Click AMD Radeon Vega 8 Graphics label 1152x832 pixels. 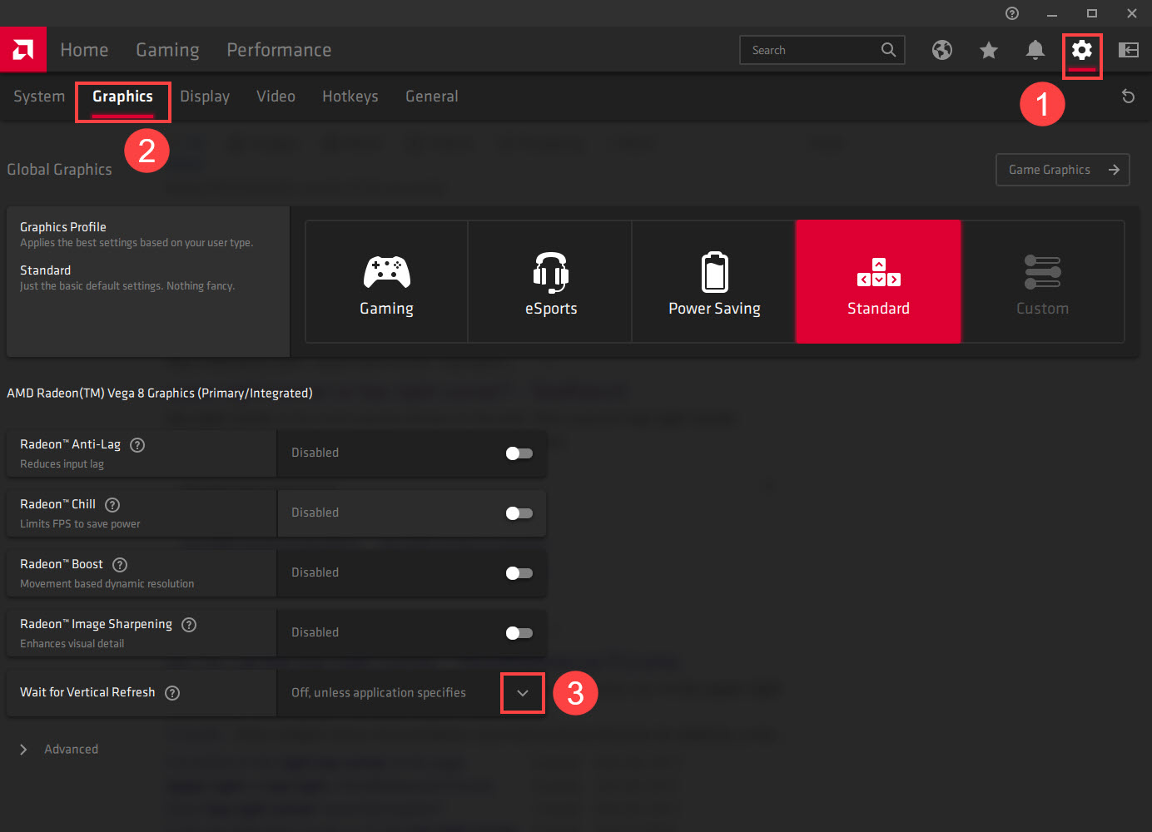(160, 394)
